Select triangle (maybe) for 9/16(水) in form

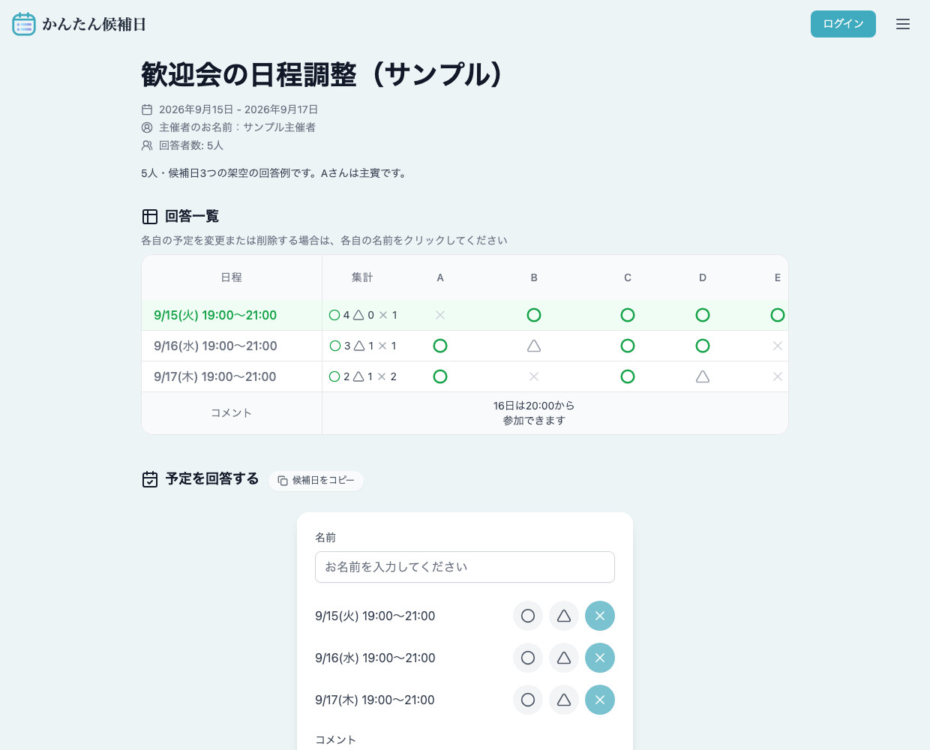click(564, 658)
